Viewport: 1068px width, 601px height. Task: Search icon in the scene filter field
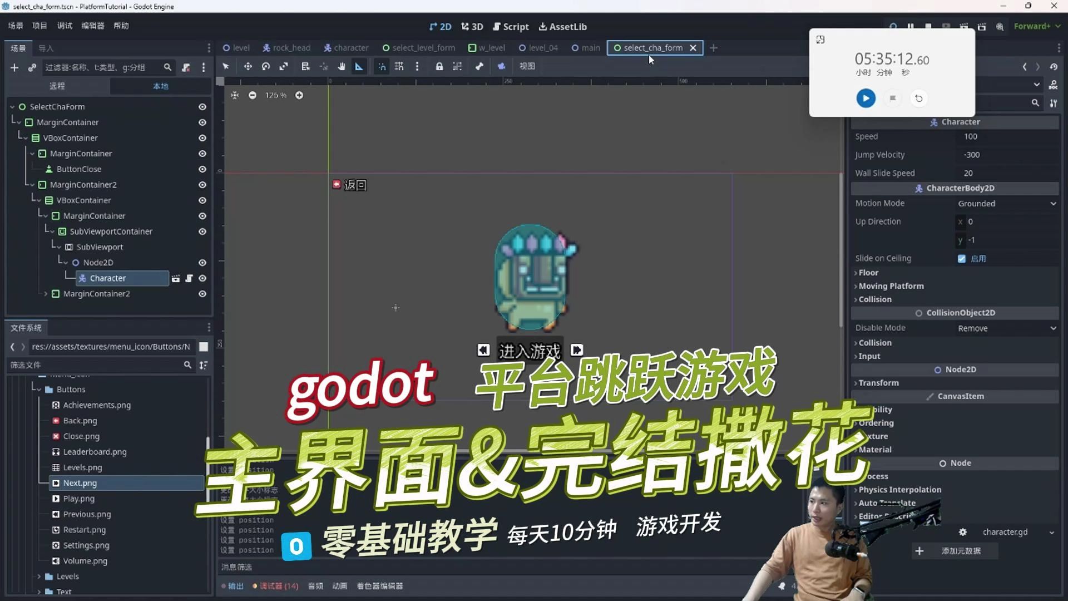coord(167,67)
